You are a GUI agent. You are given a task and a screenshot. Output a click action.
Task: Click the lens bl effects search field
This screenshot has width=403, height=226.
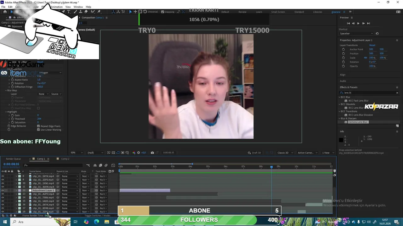click(368, 93)
